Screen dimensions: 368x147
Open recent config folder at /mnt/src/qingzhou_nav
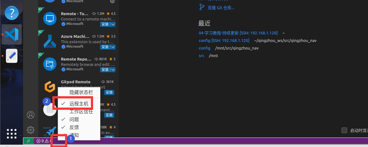205,48
